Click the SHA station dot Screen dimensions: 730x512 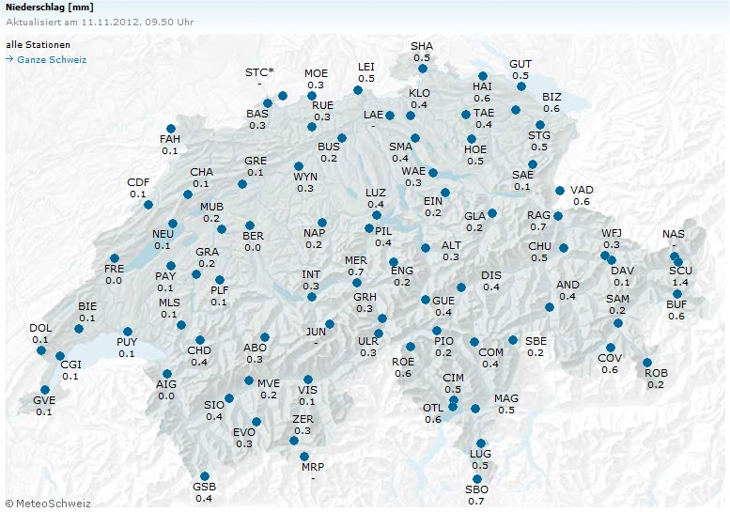pos(422,69)
